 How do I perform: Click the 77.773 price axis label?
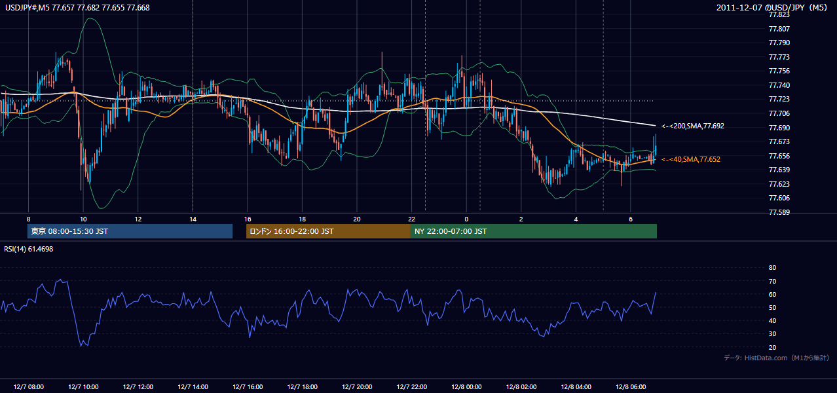coord(778,57)
